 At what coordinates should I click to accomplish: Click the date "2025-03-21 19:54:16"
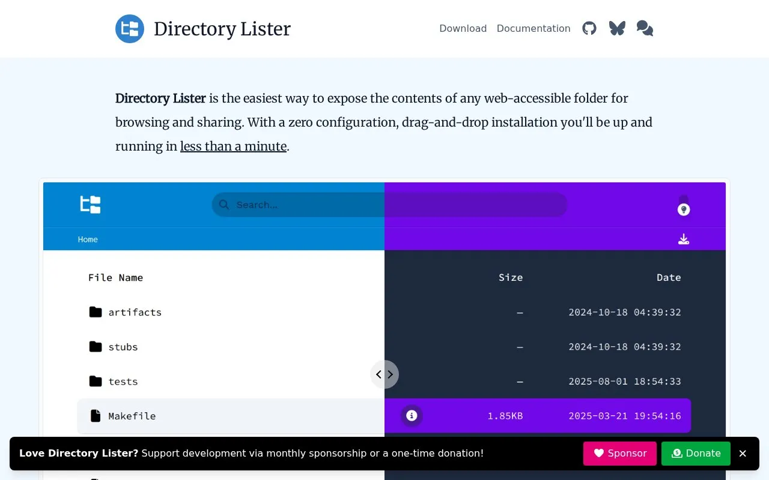(625, 416)
